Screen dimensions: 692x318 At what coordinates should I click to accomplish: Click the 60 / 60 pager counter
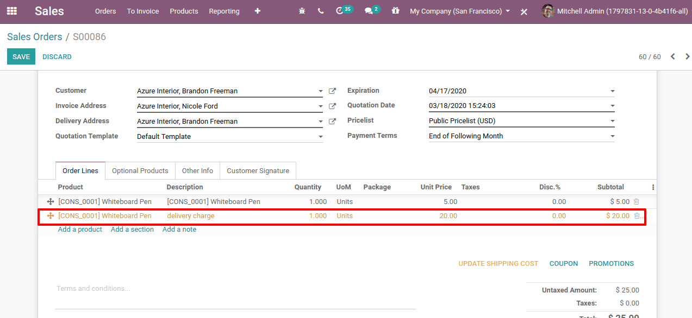point(650,57)
